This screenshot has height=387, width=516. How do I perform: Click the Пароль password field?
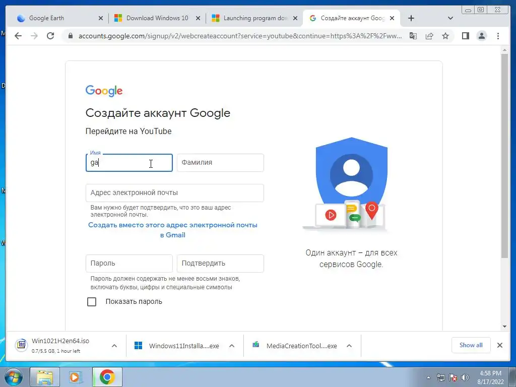click(x=129, y=263)
